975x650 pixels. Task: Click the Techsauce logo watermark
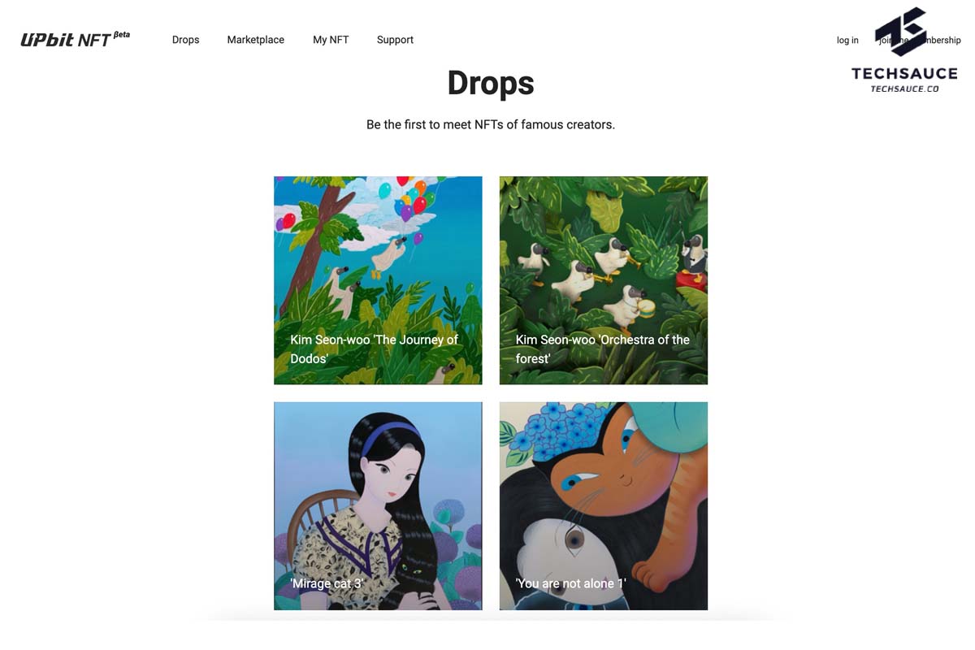click(x=904, y=50)
